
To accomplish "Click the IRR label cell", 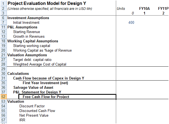I will [22, 120].
